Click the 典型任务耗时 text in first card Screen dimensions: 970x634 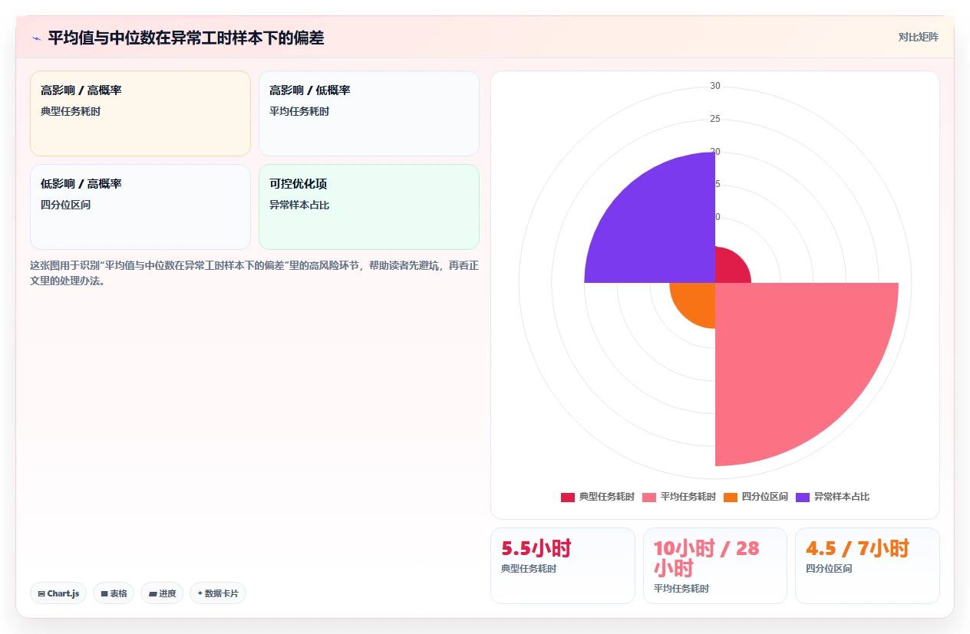(x=71, y=111)
